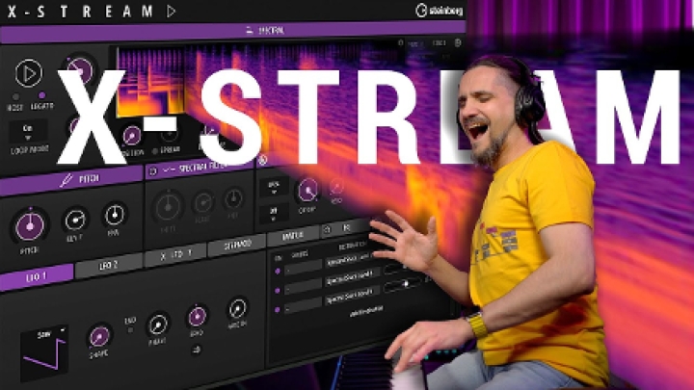The image size is (694, 390).
Task: Click the second small icon tab beside Matrix
Action: [347, 227]
